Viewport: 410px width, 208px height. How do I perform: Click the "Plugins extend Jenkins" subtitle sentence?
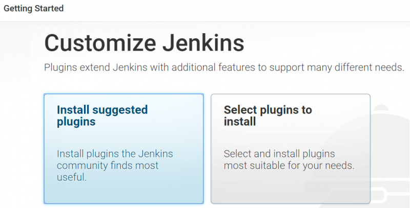(224, 68)
